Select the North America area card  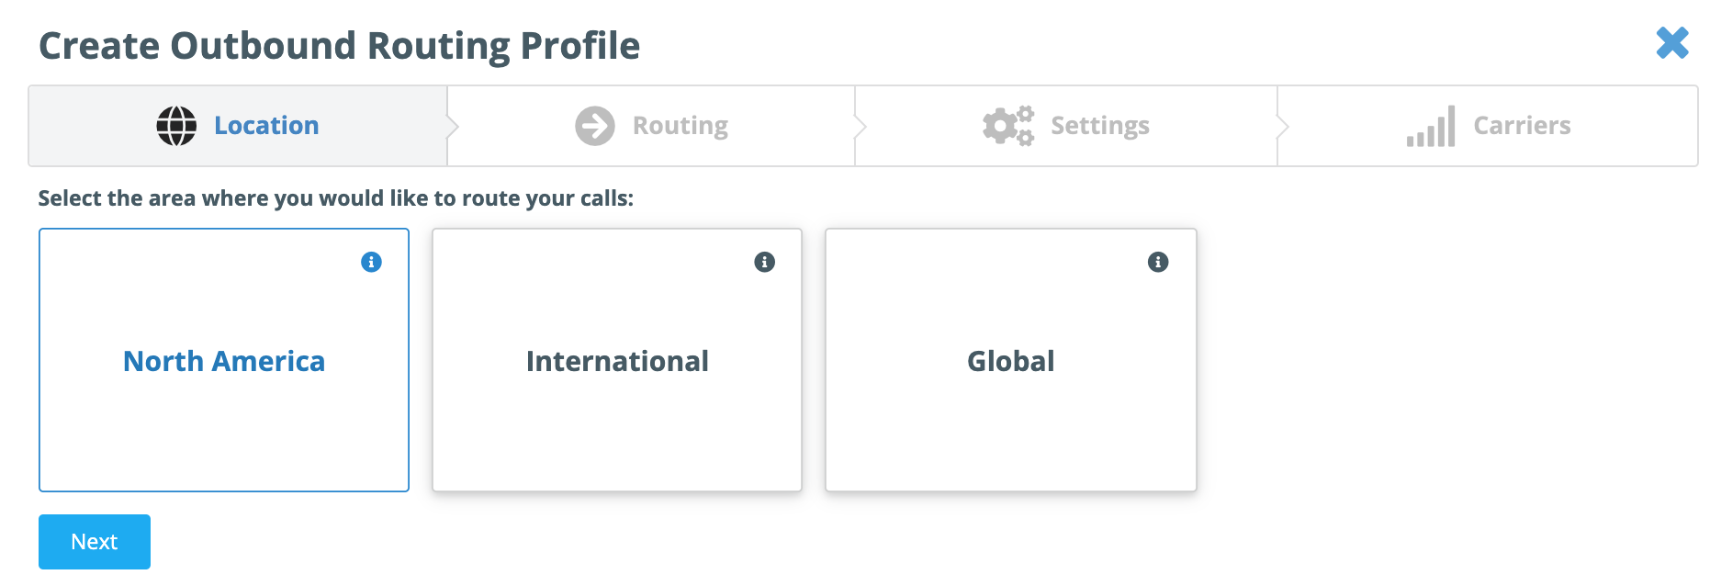[224, 360]
